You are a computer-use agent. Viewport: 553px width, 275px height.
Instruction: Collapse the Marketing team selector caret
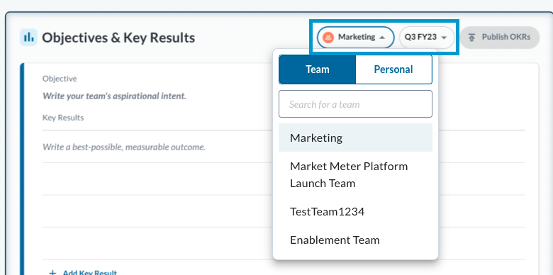click(381, 38)
